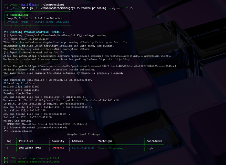
Task: Click the 'JSON report: reports/output.json' line
Action: [32, 162]
